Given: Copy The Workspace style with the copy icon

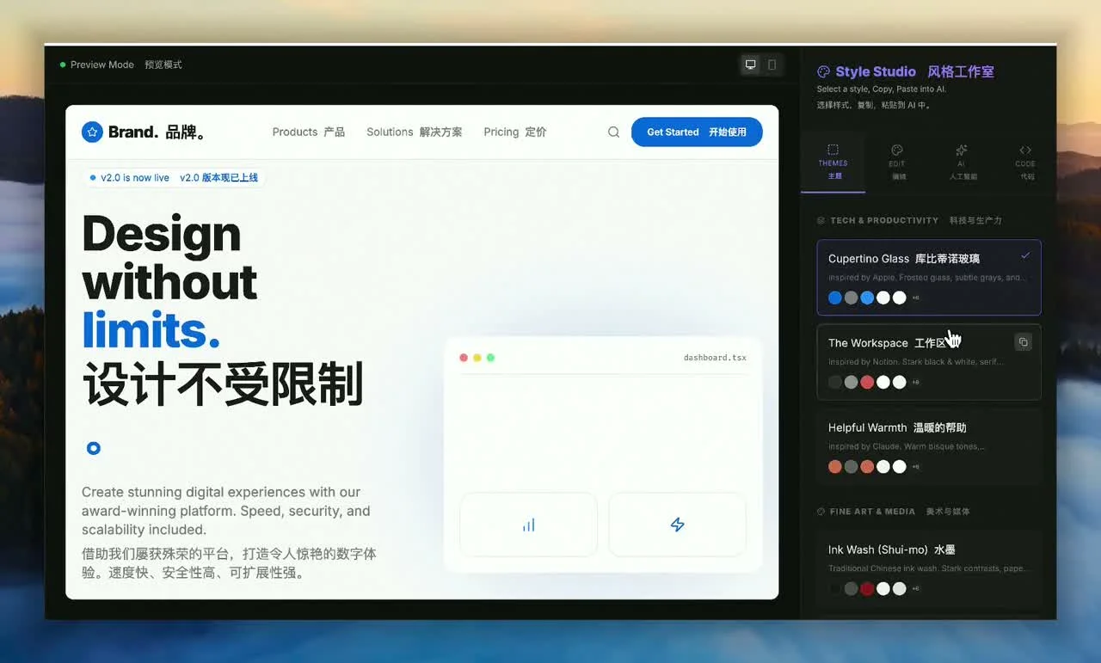Looking at the screenshot, I should 1023,342.
